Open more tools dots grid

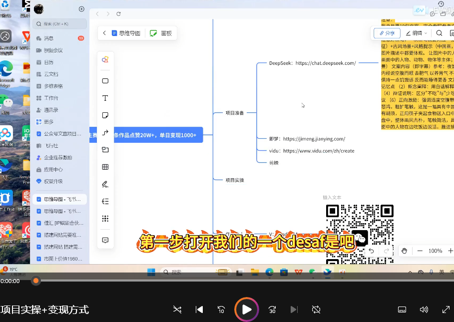point(105,219)
